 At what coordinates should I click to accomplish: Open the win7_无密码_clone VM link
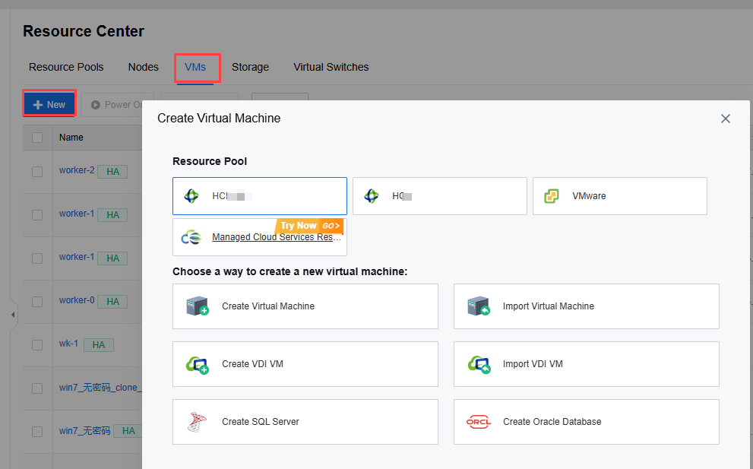100,388
